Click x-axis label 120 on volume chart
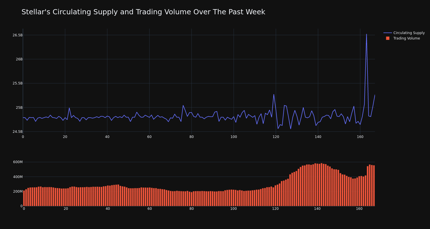 (x=276, y=209)
